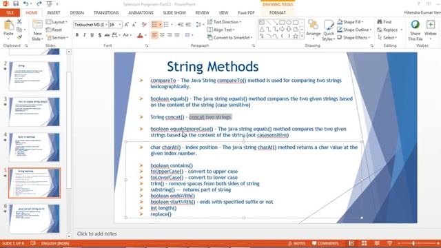Click the Cut scissors icon
Viewport: 441px width, 248px height.
19,21
